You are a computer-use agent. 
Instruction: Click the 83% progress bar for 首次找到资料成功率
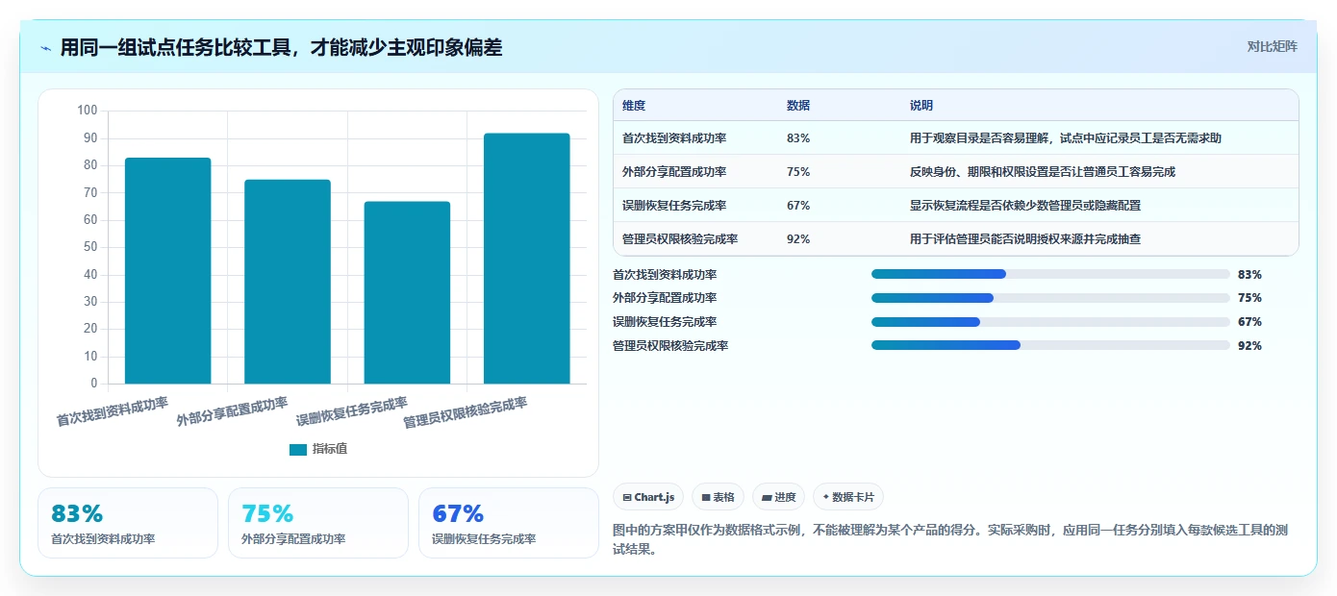(x=1050, y=274)
